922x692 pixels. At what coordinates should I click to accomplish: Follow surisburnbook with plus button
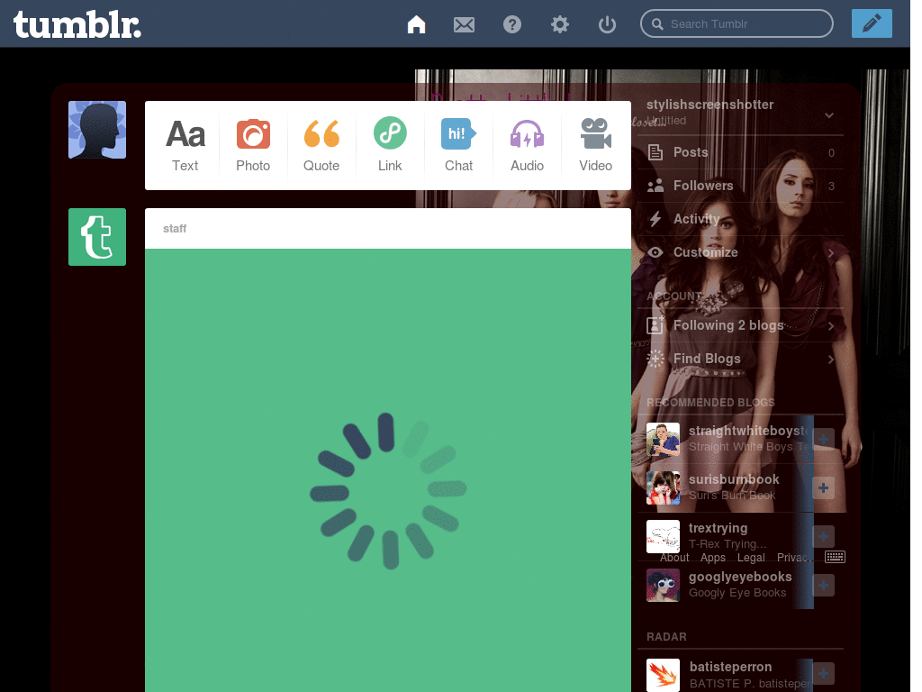823,487
